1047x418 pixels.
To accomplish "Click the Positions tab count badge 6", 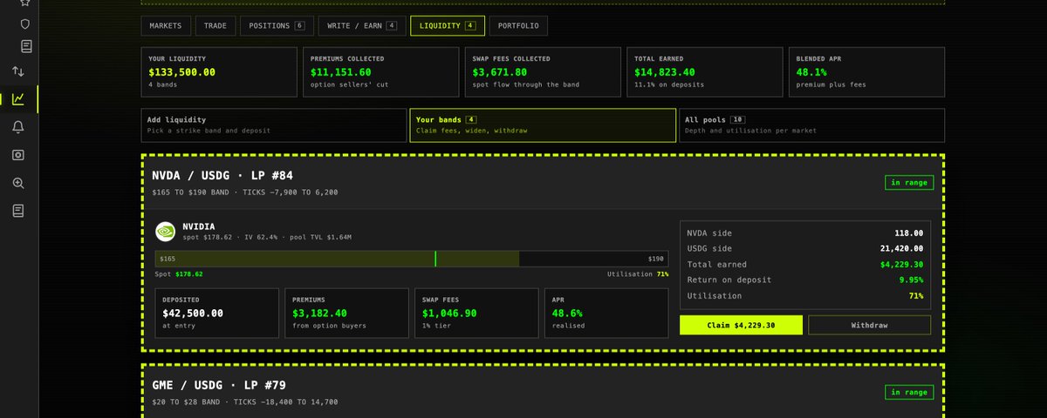I will 299,26.
